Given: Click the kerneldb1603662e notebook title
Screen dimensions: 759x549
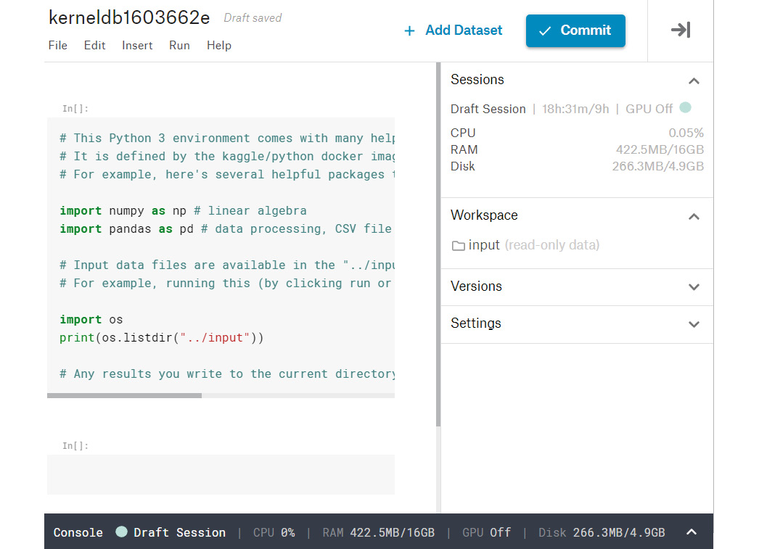Looking at the screenshot, I should click(129, 17).
